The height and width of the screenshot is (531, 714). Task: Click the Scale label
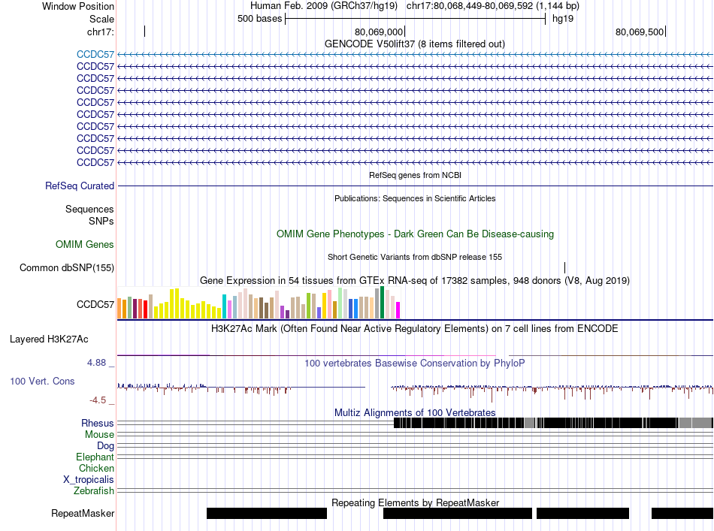(101, 19)
